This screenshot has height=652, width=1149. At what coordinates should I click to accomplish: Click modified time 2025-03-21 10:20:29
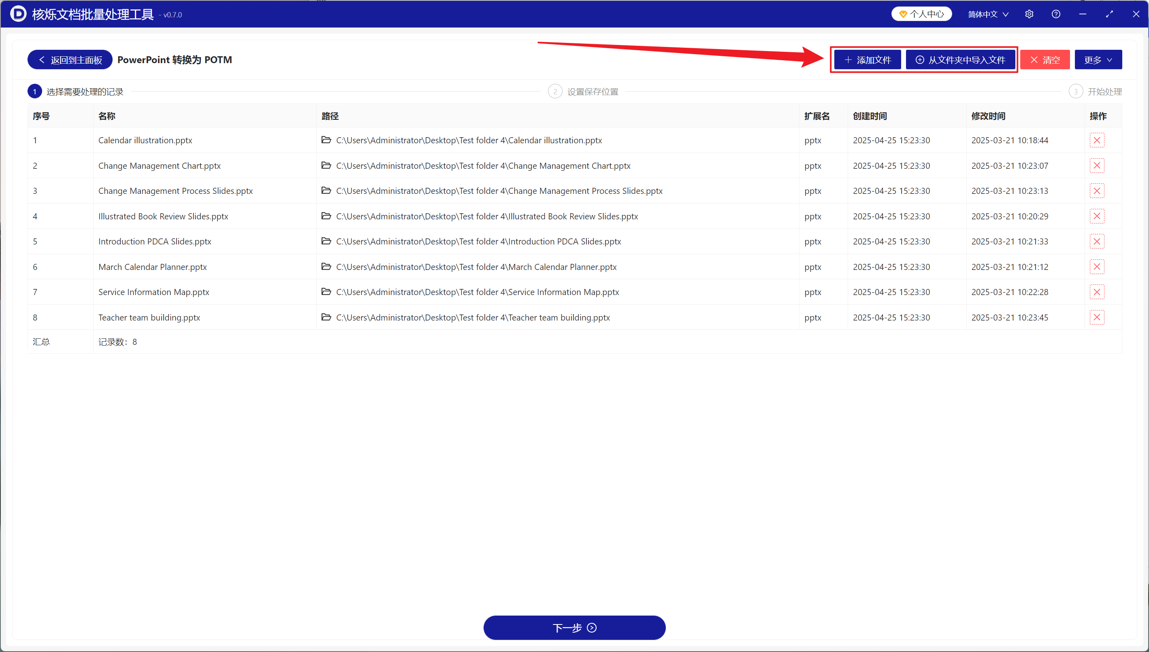(1010, 216)
